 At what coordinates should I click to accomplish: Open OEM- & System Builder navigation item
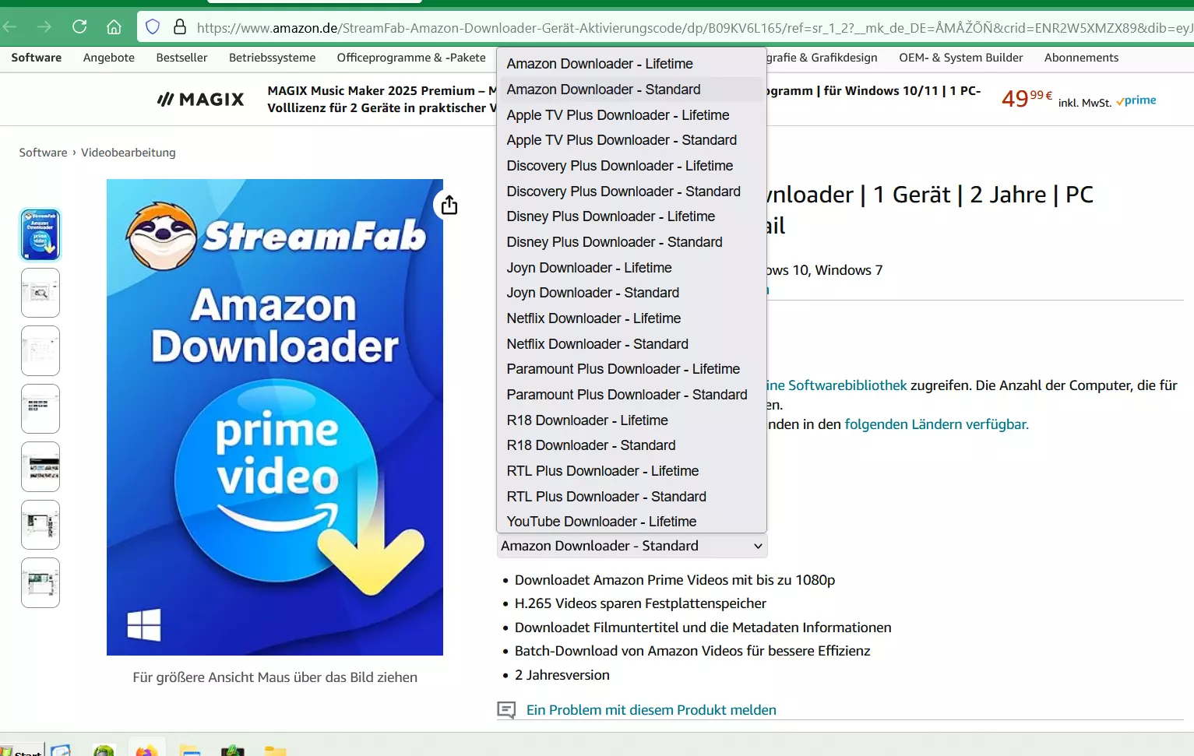[x=961, y=58]
